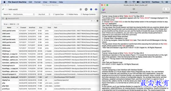The width and height of the screenshot is (171, 91).
Task: Select the 2655.emlx file
Action: (x=6, y=45)
